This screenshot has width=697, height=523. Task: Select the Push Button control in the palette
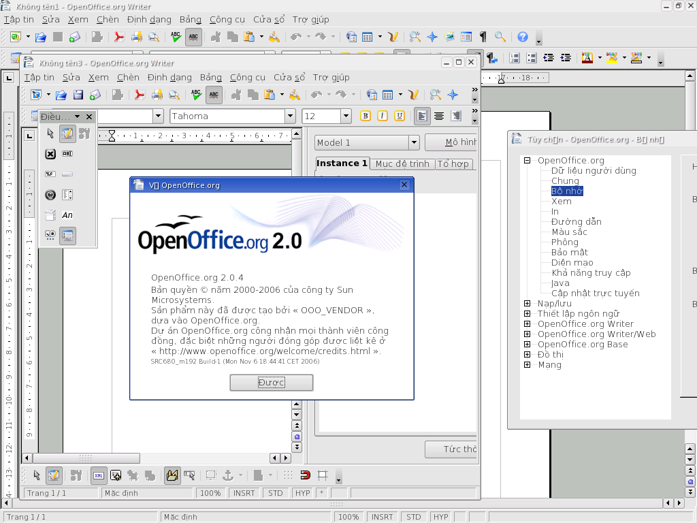[67, 174]
